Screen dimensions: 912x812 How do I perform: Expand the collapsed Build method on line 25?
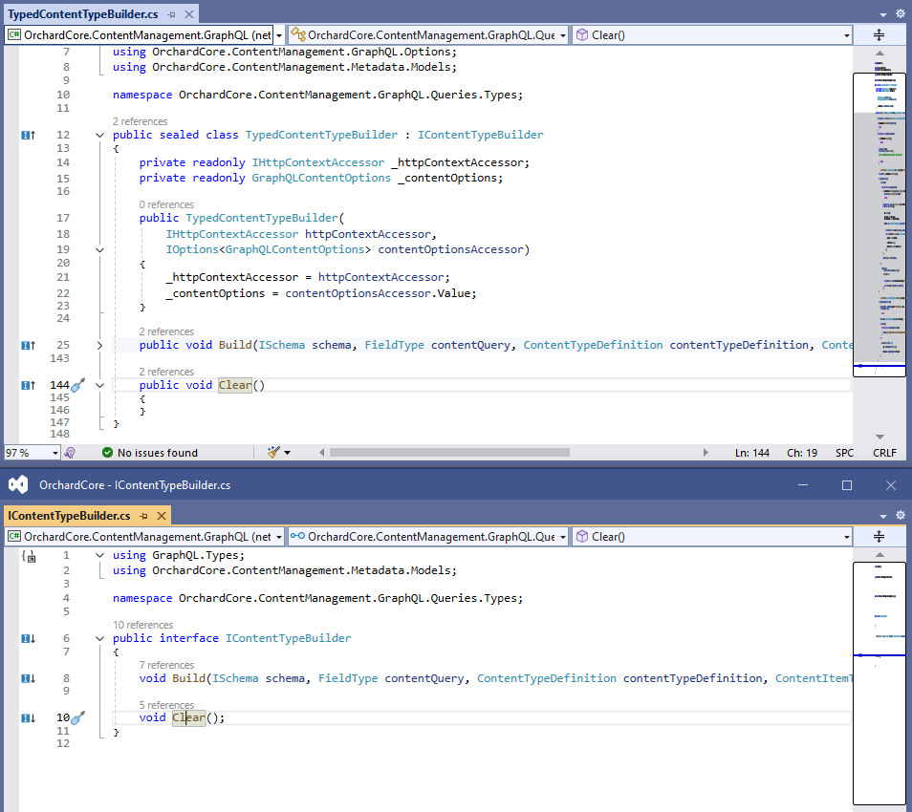tap(99, 345)
